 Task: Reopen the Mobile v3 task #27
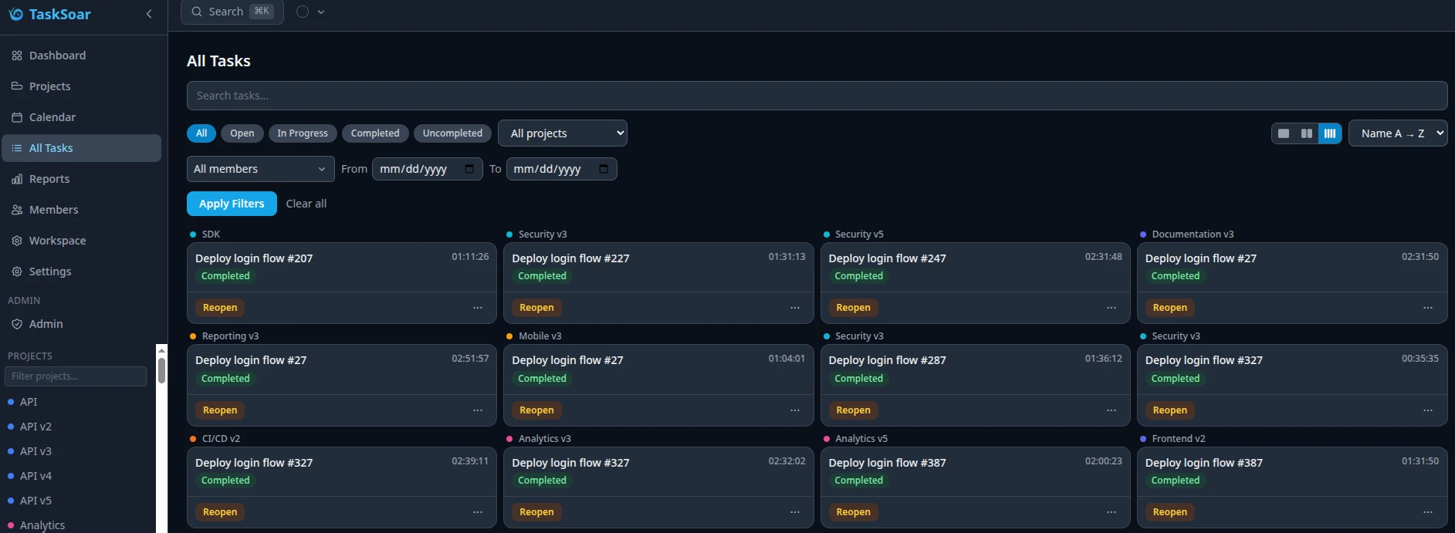[536, 410]
